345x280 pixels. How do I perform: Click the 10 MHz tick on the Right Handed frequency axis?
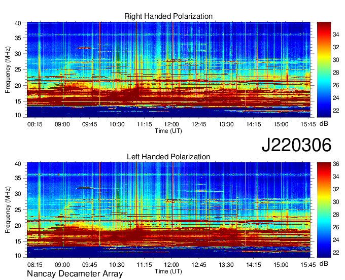[x=18, y=115]
